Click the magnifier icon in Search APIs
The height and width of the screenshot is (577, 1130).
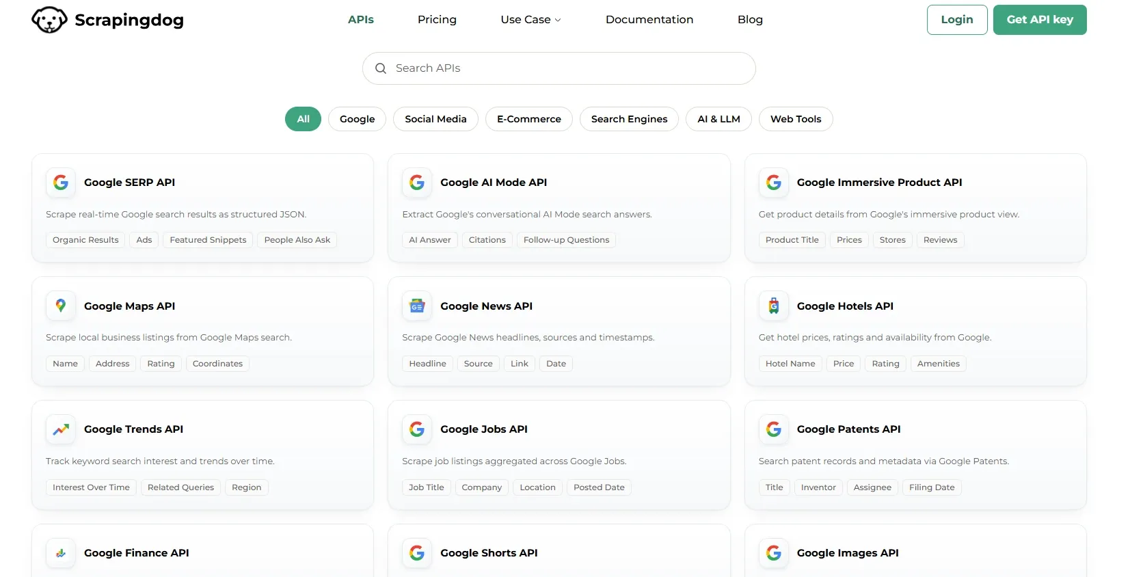coord(381,68)
